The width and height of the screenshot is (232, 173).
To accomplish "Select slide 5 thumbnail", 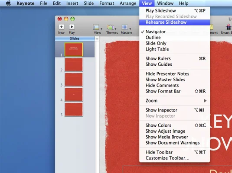I will tap(74, 109).
